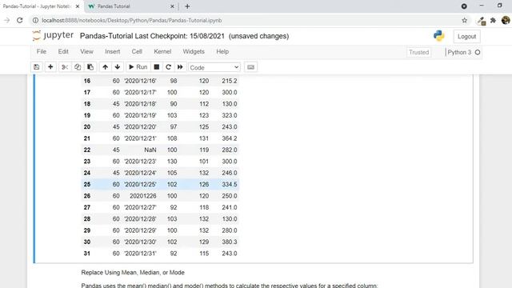This screenshot has width=512, height=288.
Task: Click the '2020/12/31' date cell
Action: click(140, 254)
